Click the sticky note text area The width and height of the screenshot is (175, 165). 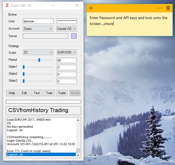130,24
